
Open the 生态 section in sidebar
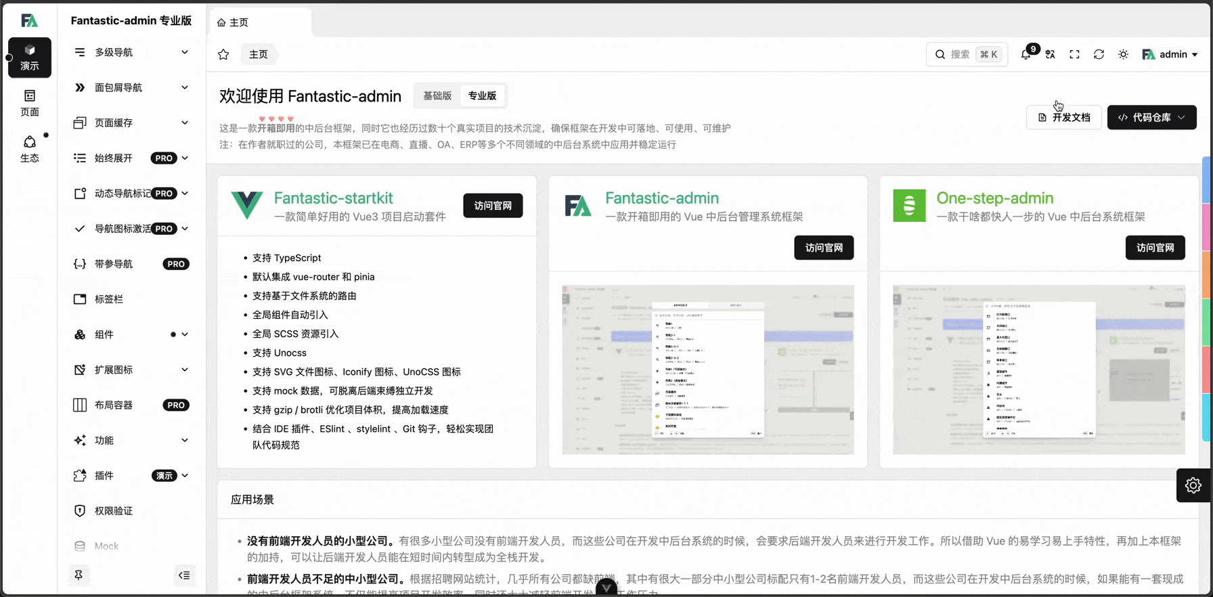point(30,149)
